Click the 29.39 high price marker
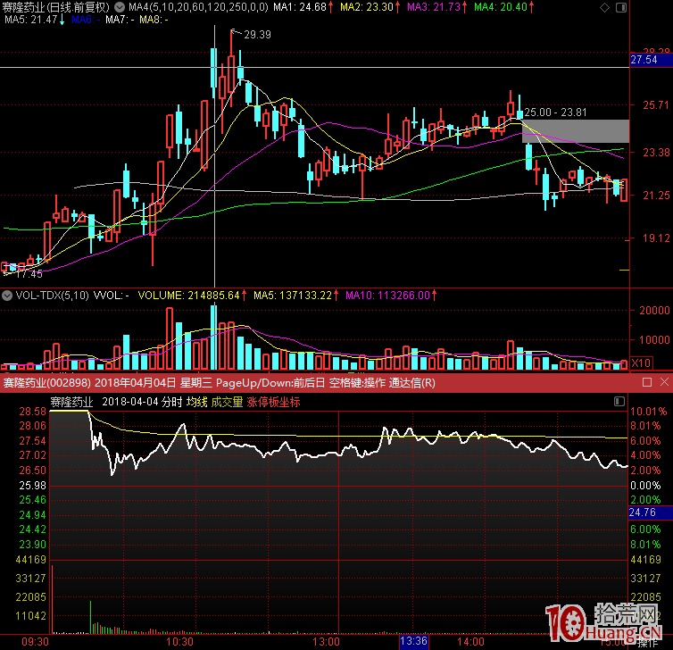This screenshot has height=650, width=673. [257, 34]
